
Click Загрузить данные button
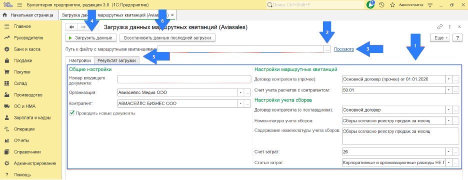[90, 38]
